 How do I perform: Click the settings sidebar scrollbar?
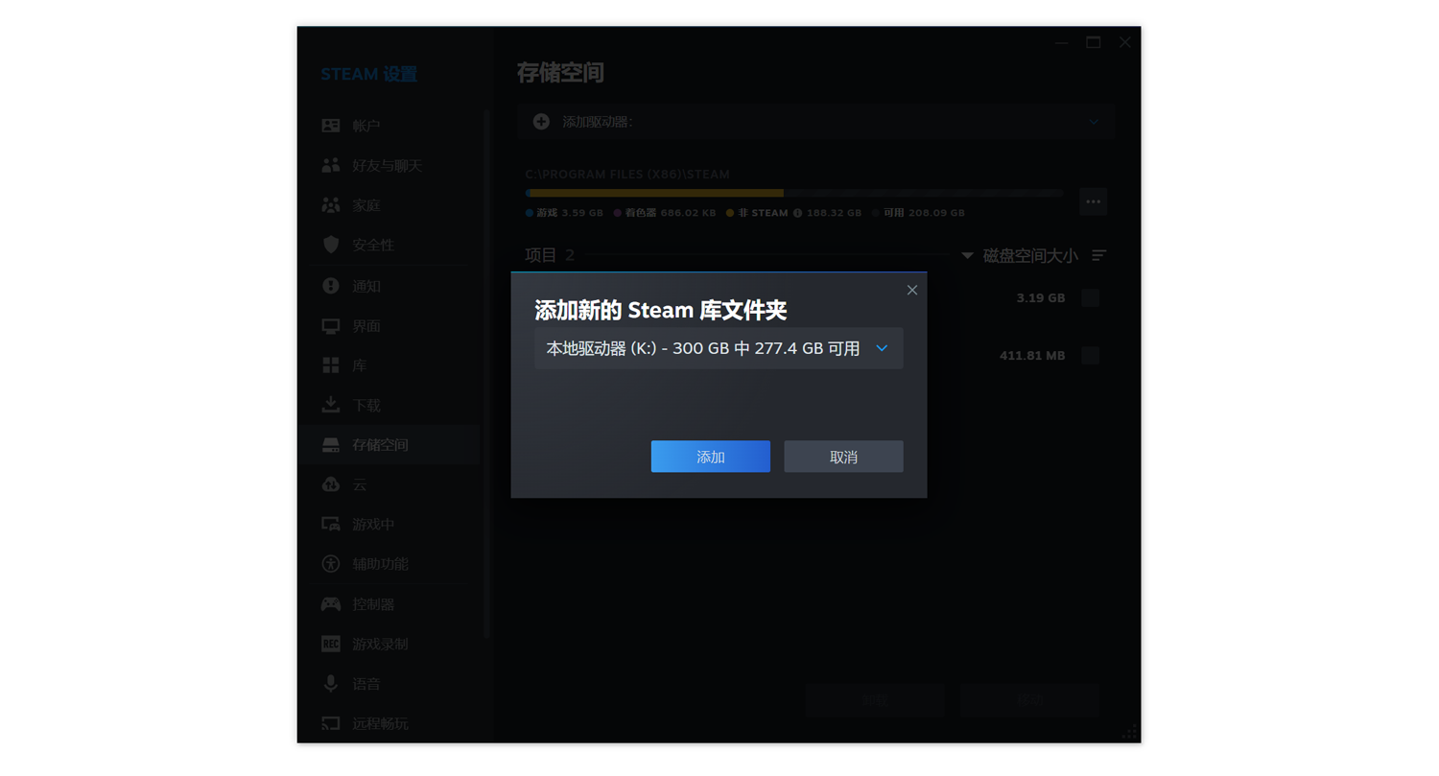[486, 374]
